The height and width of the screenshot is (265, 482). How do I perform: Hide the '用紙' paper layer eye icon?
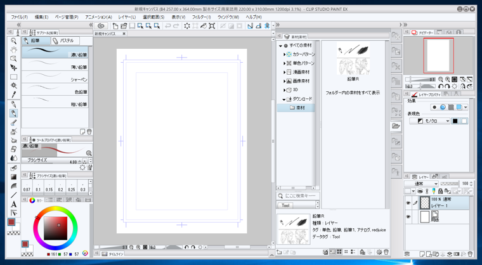408,217
